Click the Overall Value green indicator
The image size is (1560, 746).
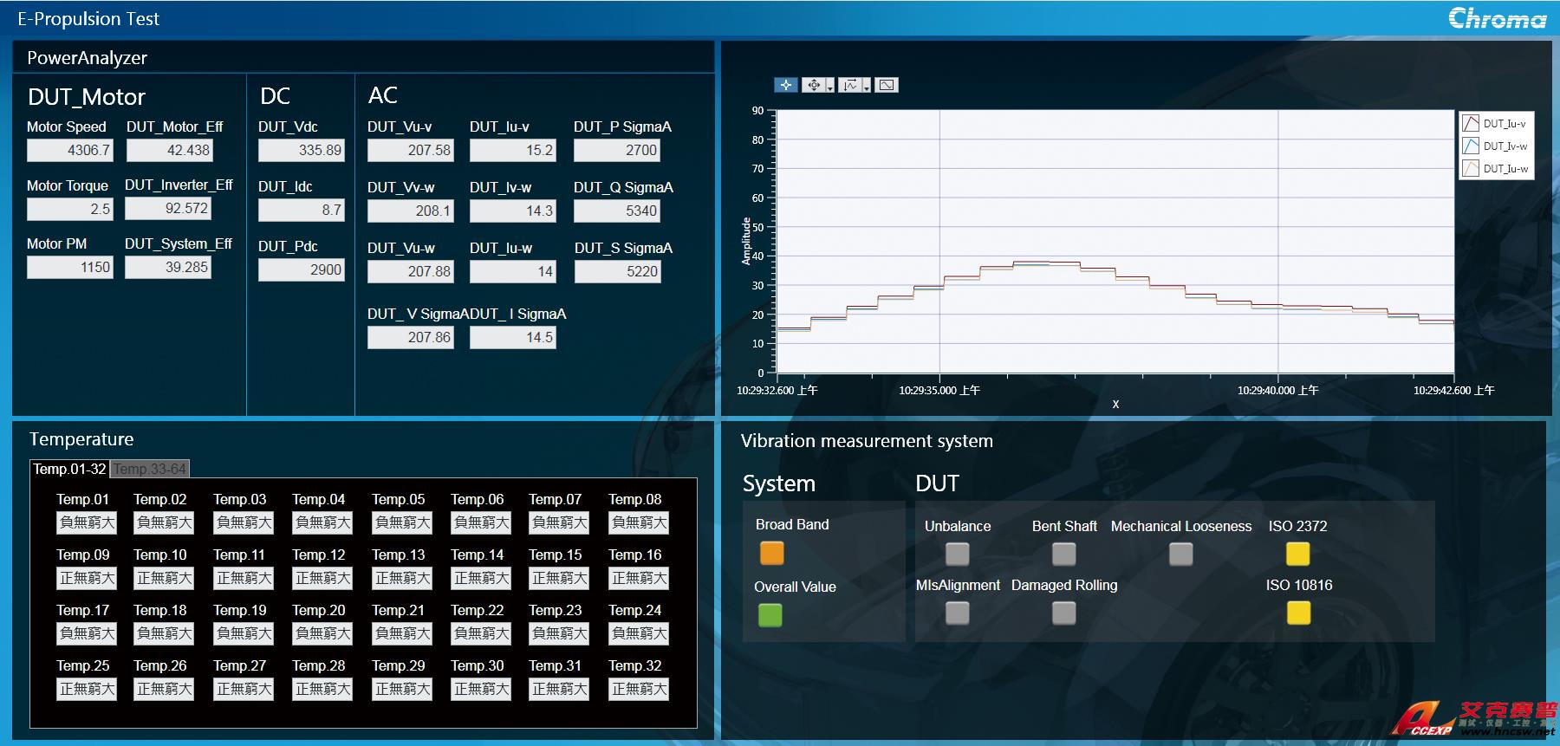tap(770, 615)
